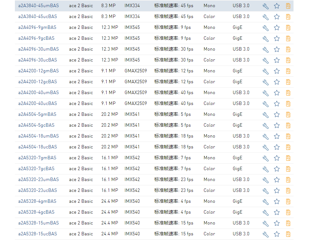This screenshot has height=240, width=309.
Task: View the a2A4096-30ucBAS camera page
Action: pos(38,60)
